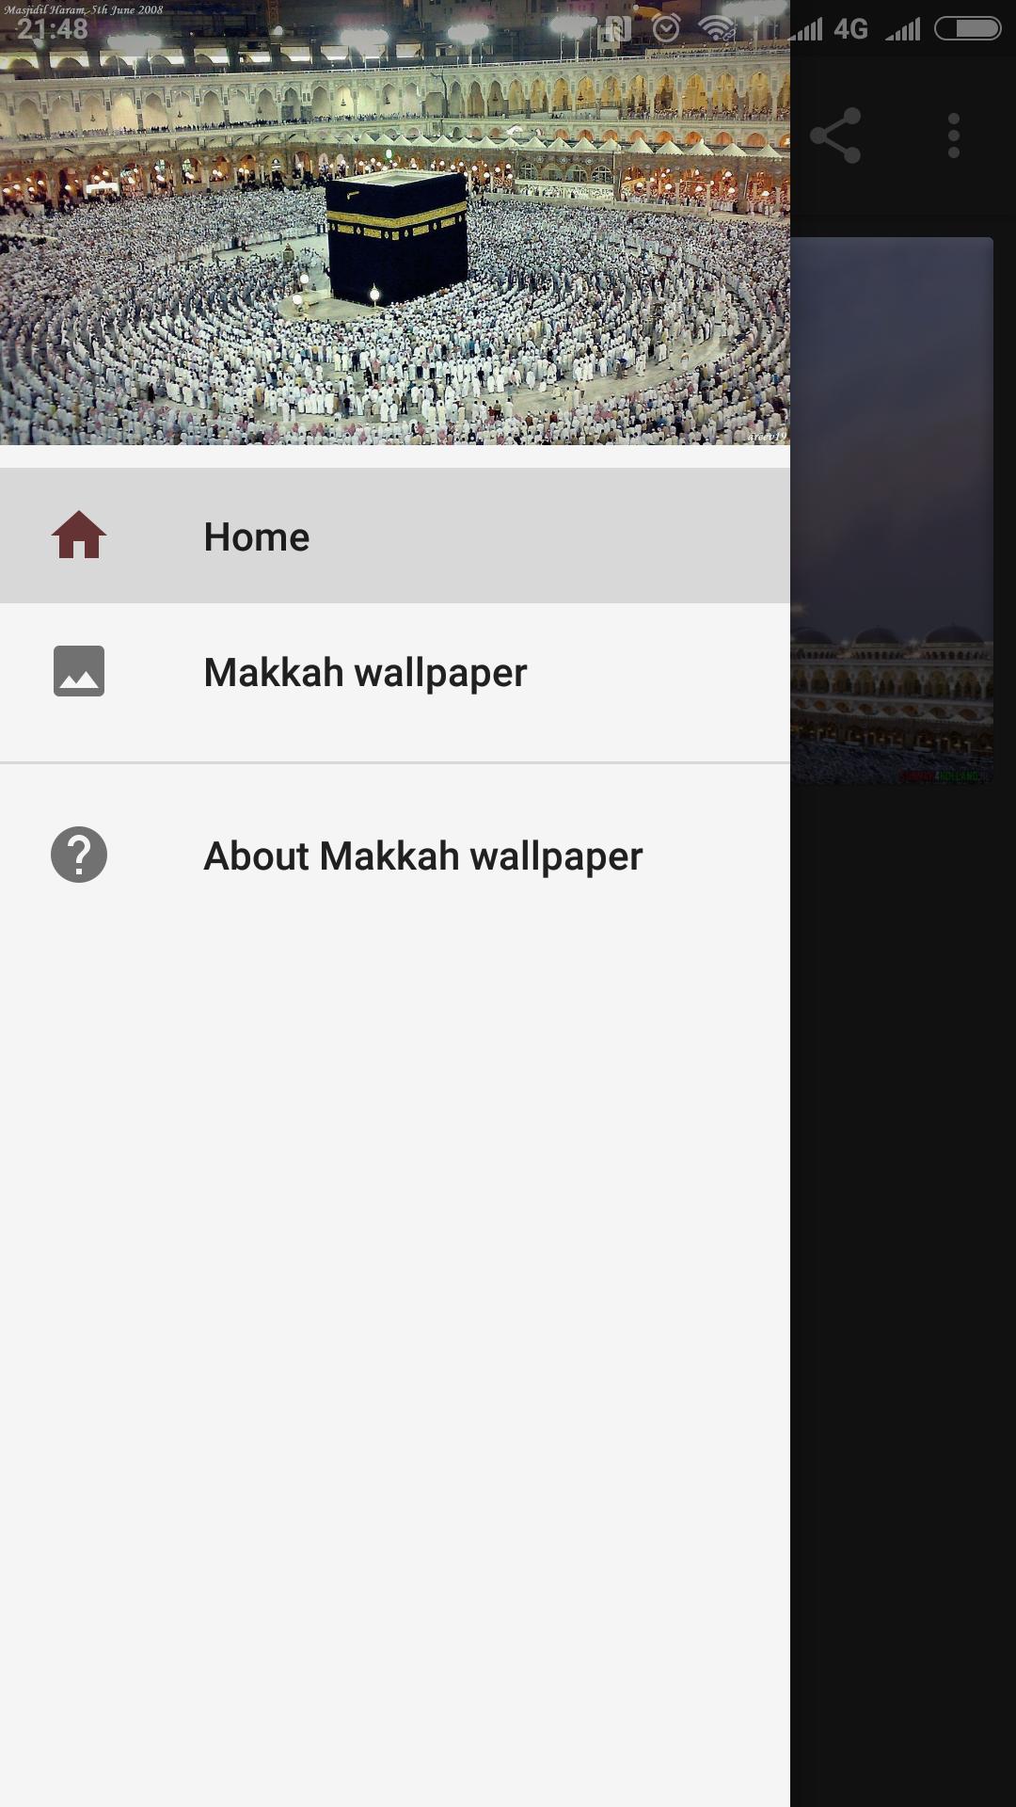This screenshot has width=1016, height=1807.
Task: Tap the Wi-Fi status icon
Action: pos(717,29)
